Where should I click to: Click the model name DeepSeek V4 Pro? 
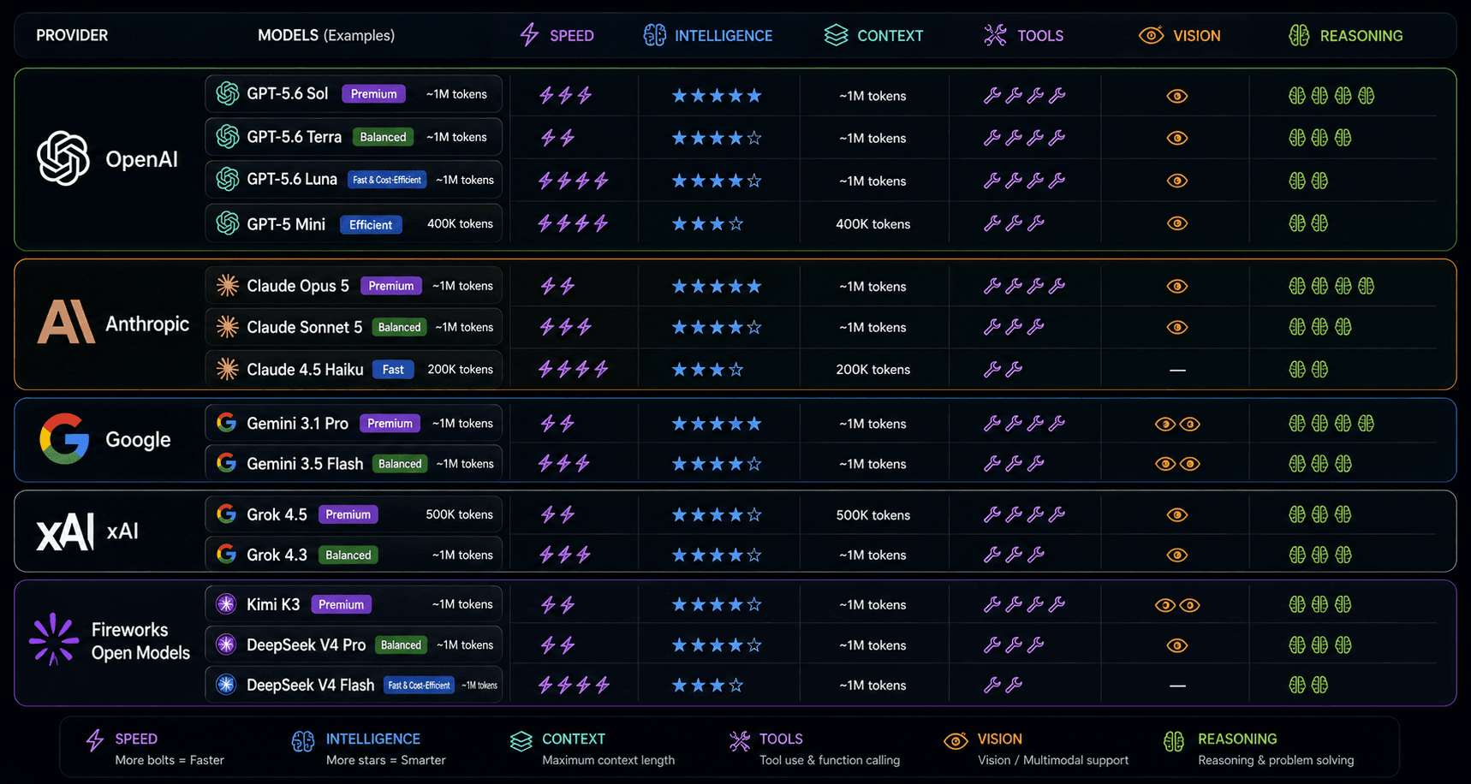pos(307,645)
